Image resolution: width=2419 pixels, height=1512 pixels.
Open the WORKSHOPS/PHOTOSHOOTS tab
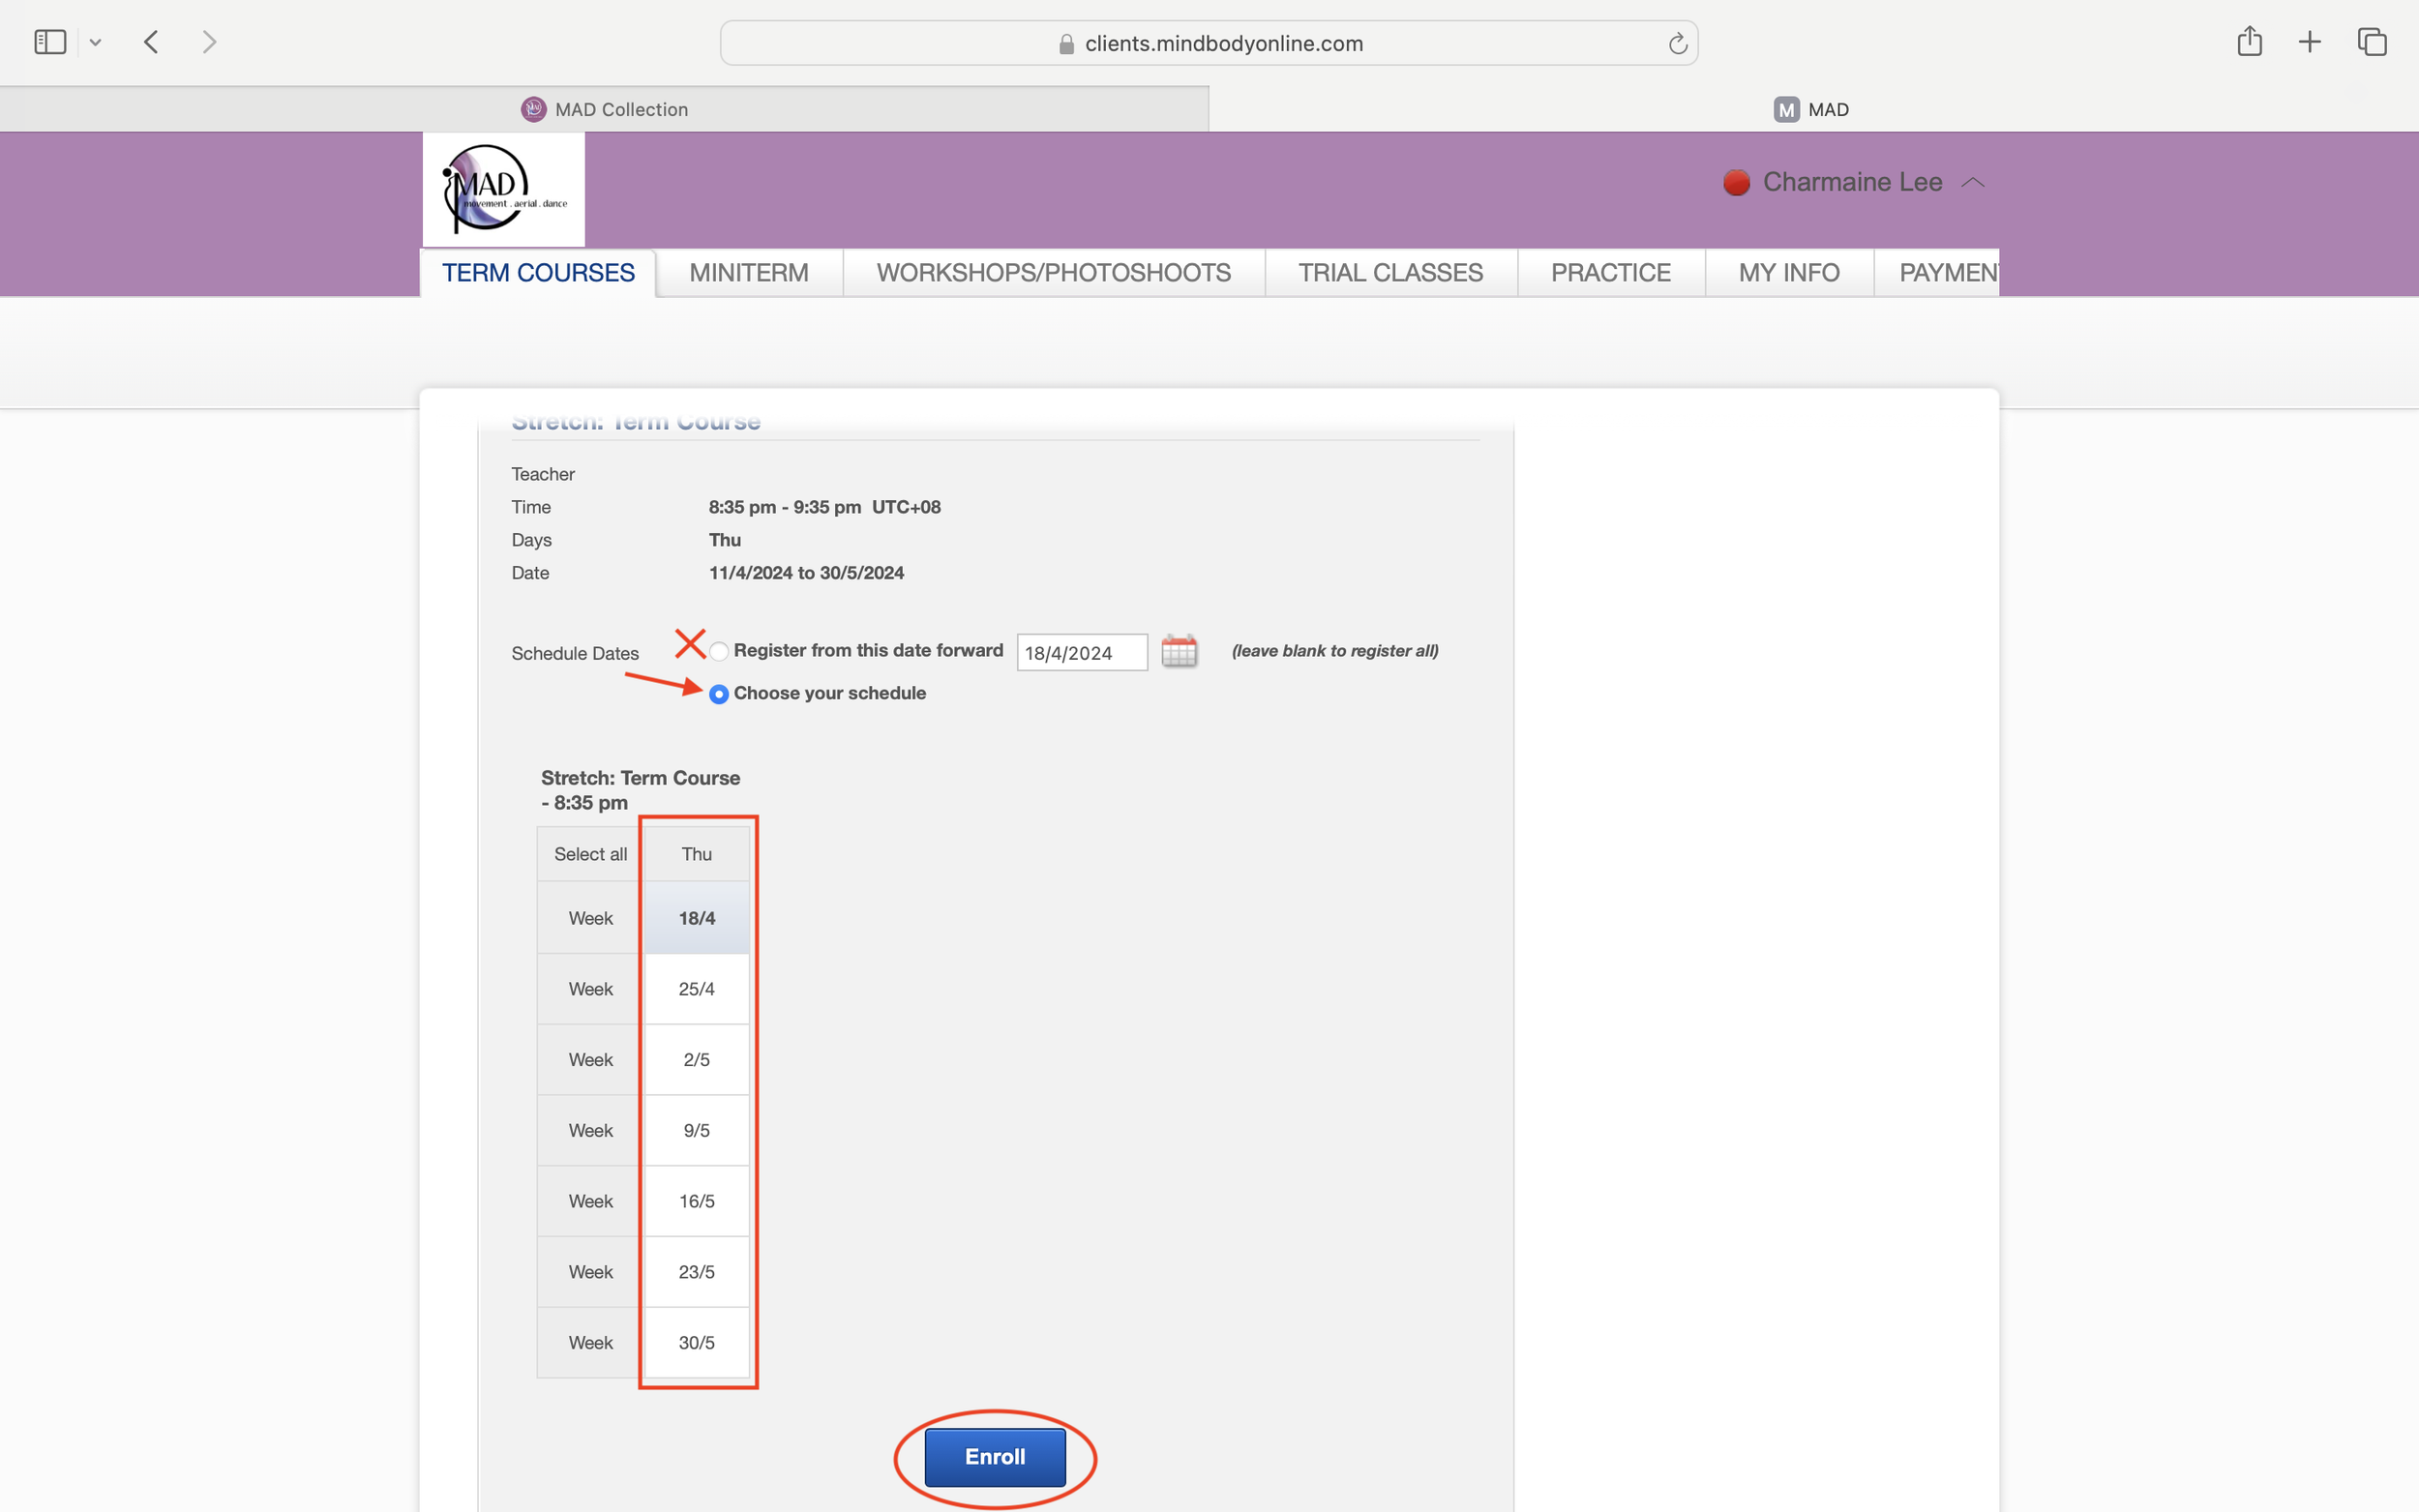tap(1053, 273)
